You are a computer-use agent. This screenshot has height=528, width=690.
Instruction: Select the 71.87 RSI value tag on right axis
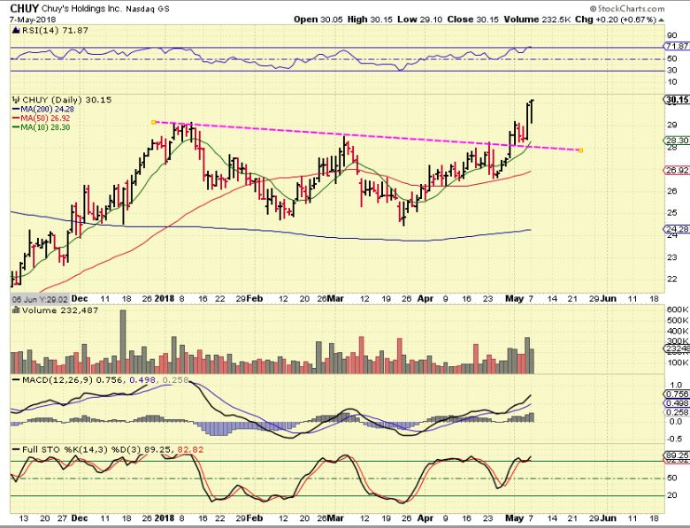(x=677, y=46)
